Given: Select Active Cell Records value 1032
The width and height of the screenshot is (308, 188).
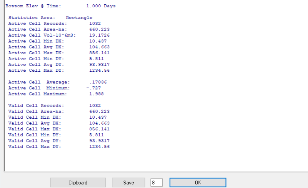Looking at the screenshot, I should pos(95,24).
